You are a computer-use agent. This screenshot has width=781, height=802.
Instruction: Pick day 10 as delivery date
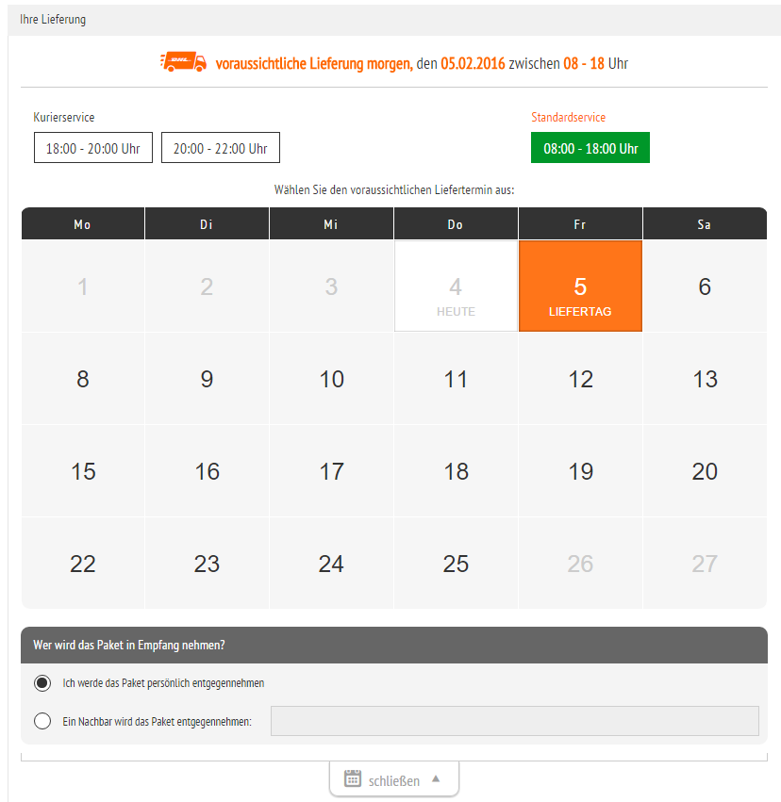tap(331, 379)
